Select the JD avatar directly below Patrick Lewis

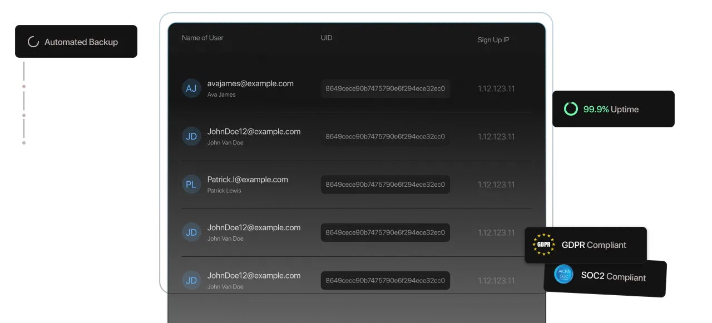click(191, 232)
